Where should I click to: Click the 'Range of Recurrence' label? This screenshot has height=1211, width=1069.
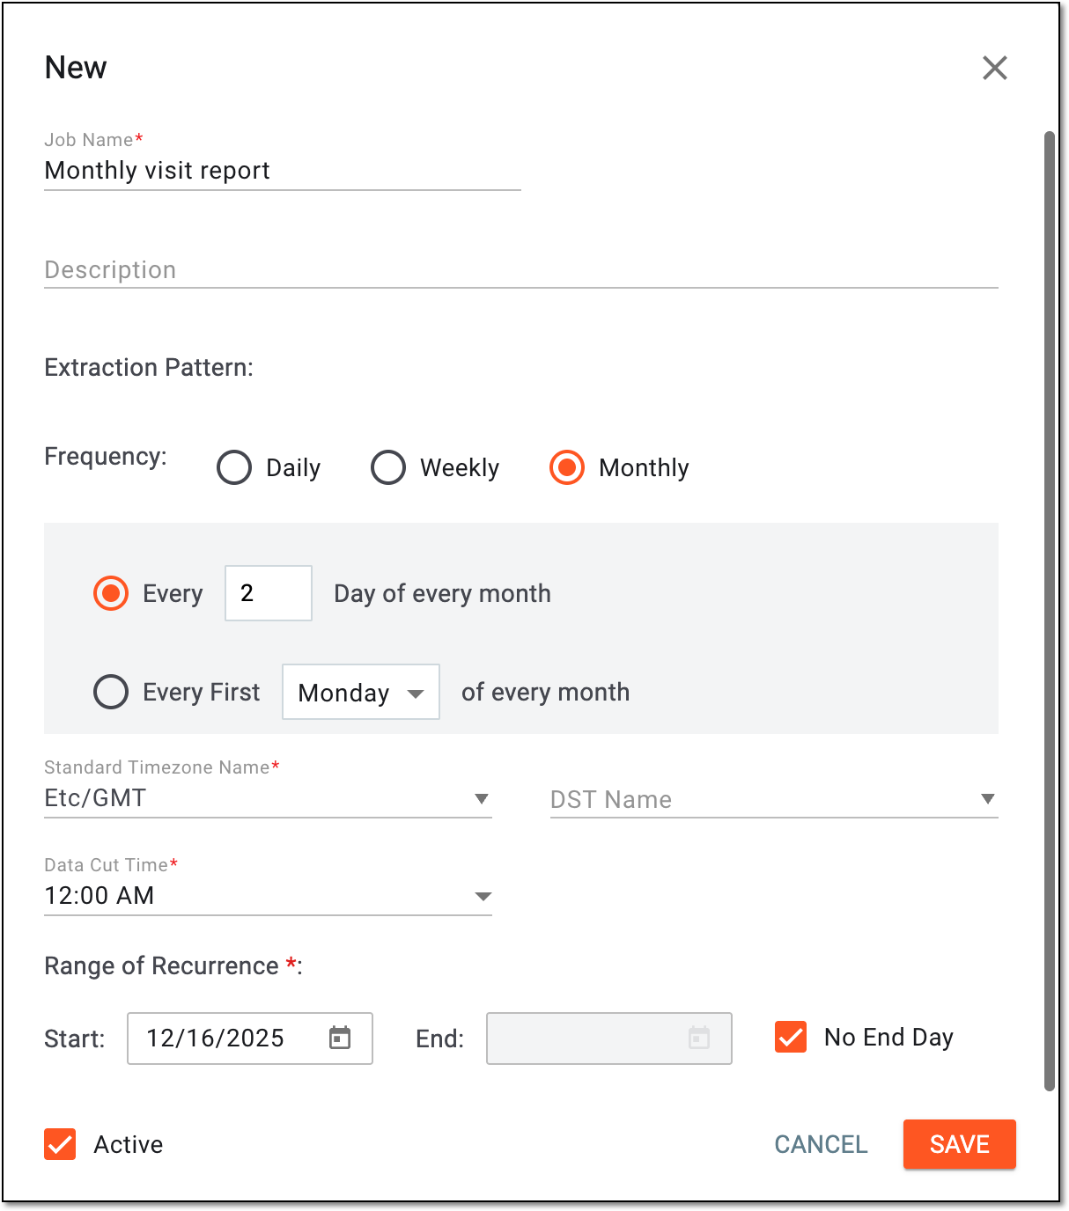(161, 966)
